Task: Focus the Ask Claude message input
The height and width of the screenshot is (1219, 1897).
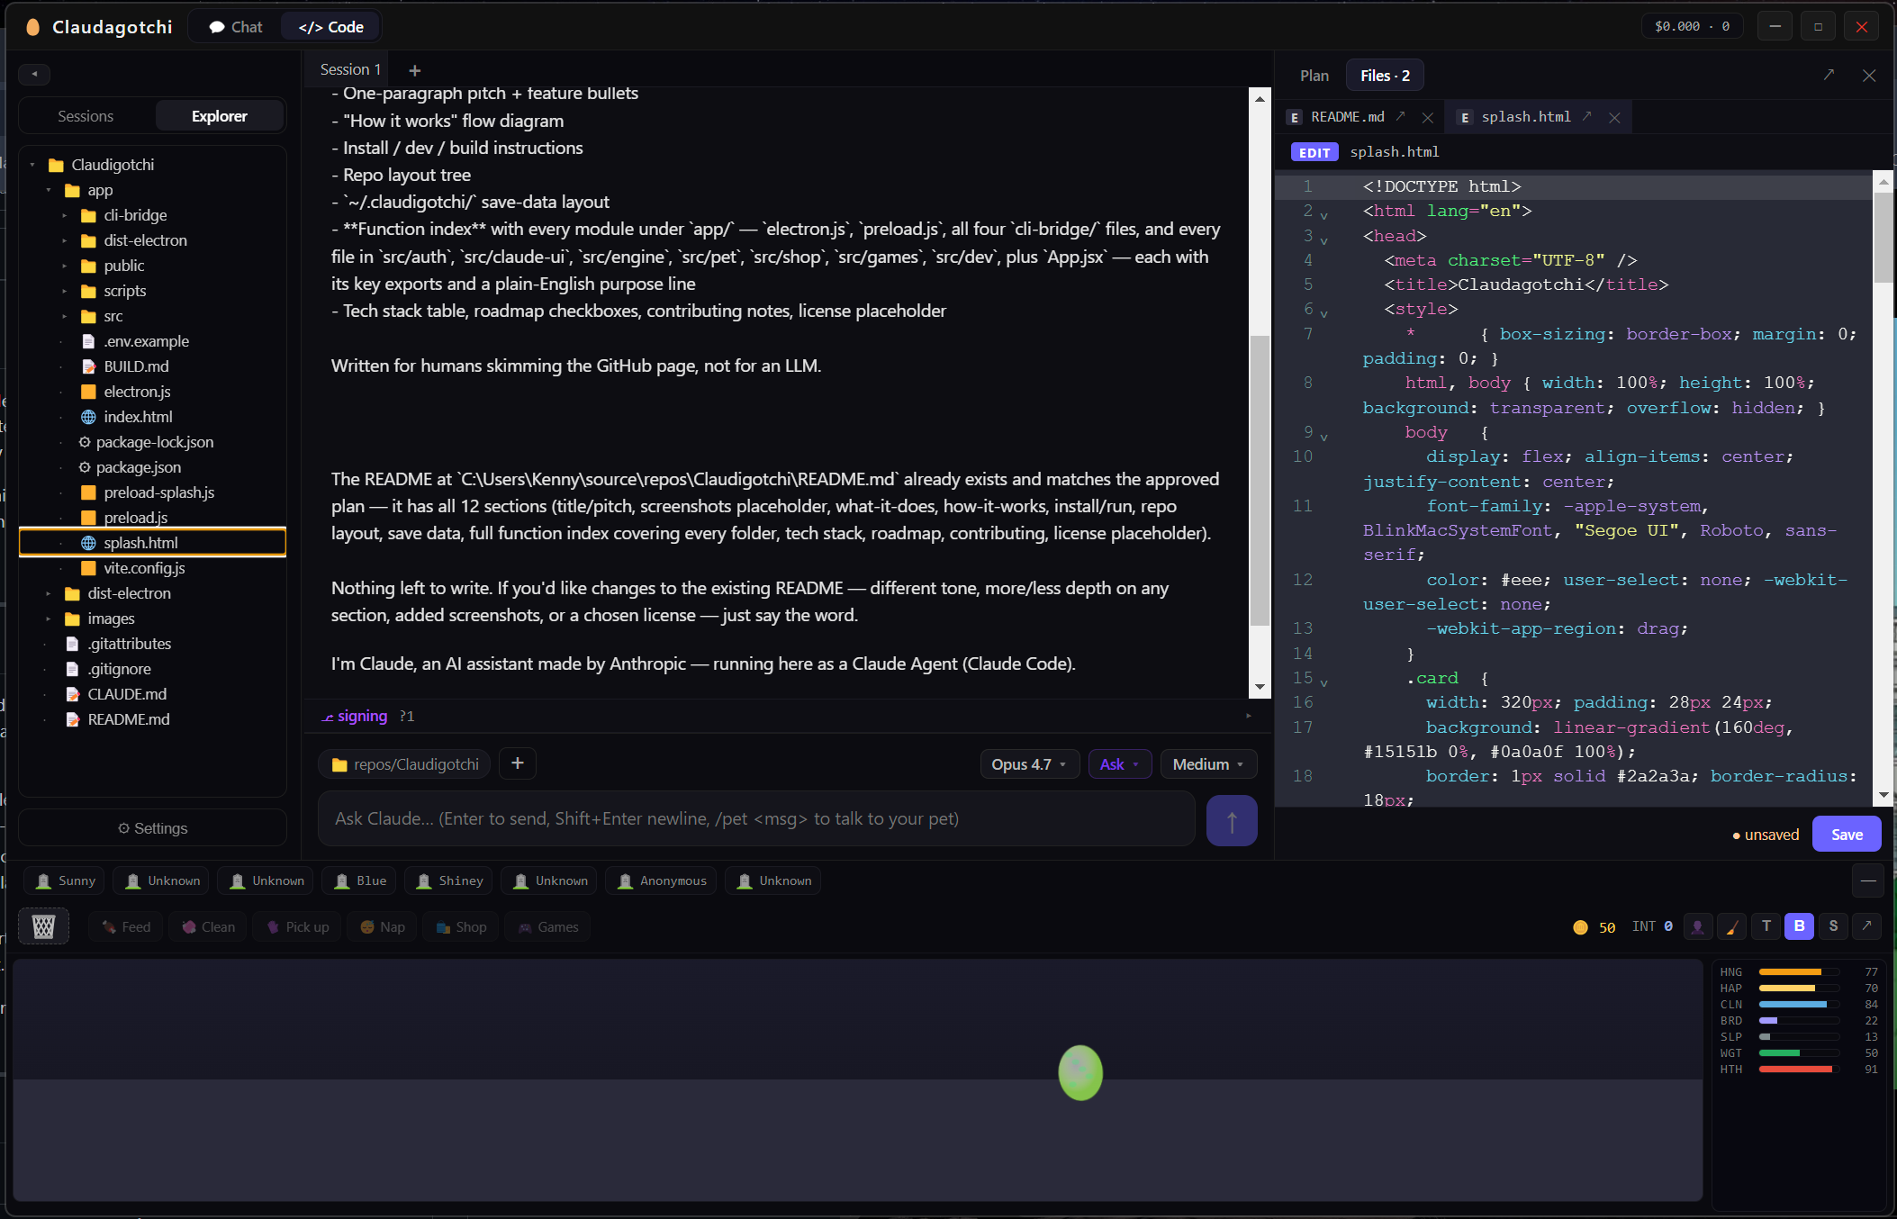Action: pos(756,818)
